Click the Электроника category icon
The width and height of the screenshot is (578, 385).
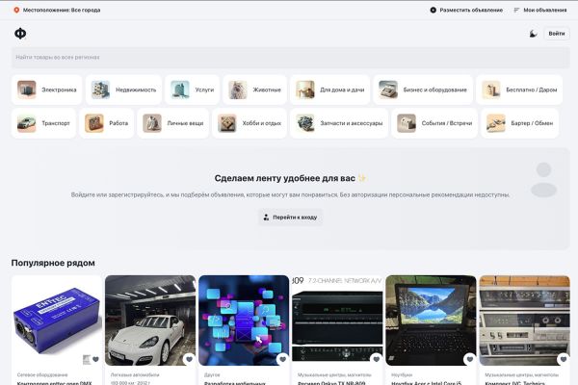tap(27, 90)
